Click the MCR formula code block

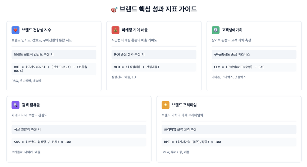154,67
